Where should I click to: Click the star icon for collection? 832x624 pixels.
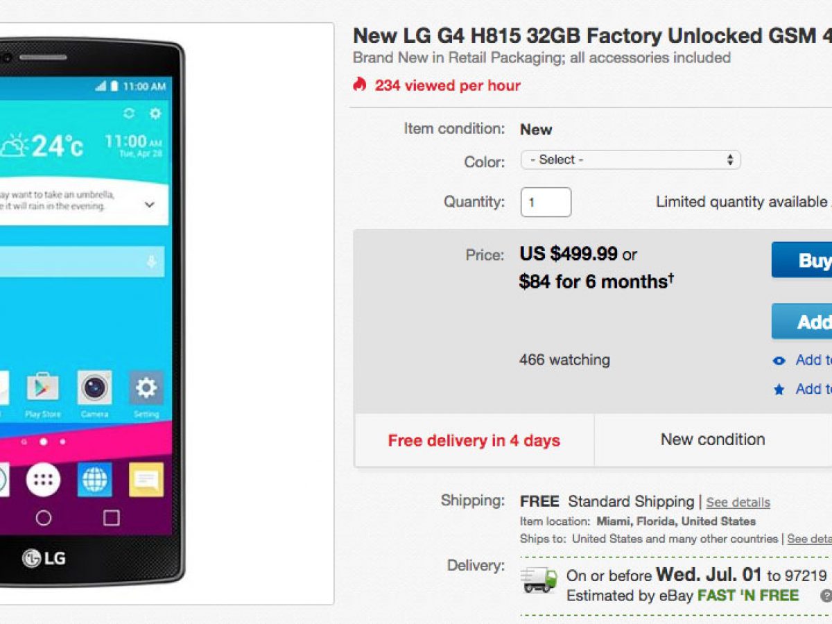[x=779, y=390]
